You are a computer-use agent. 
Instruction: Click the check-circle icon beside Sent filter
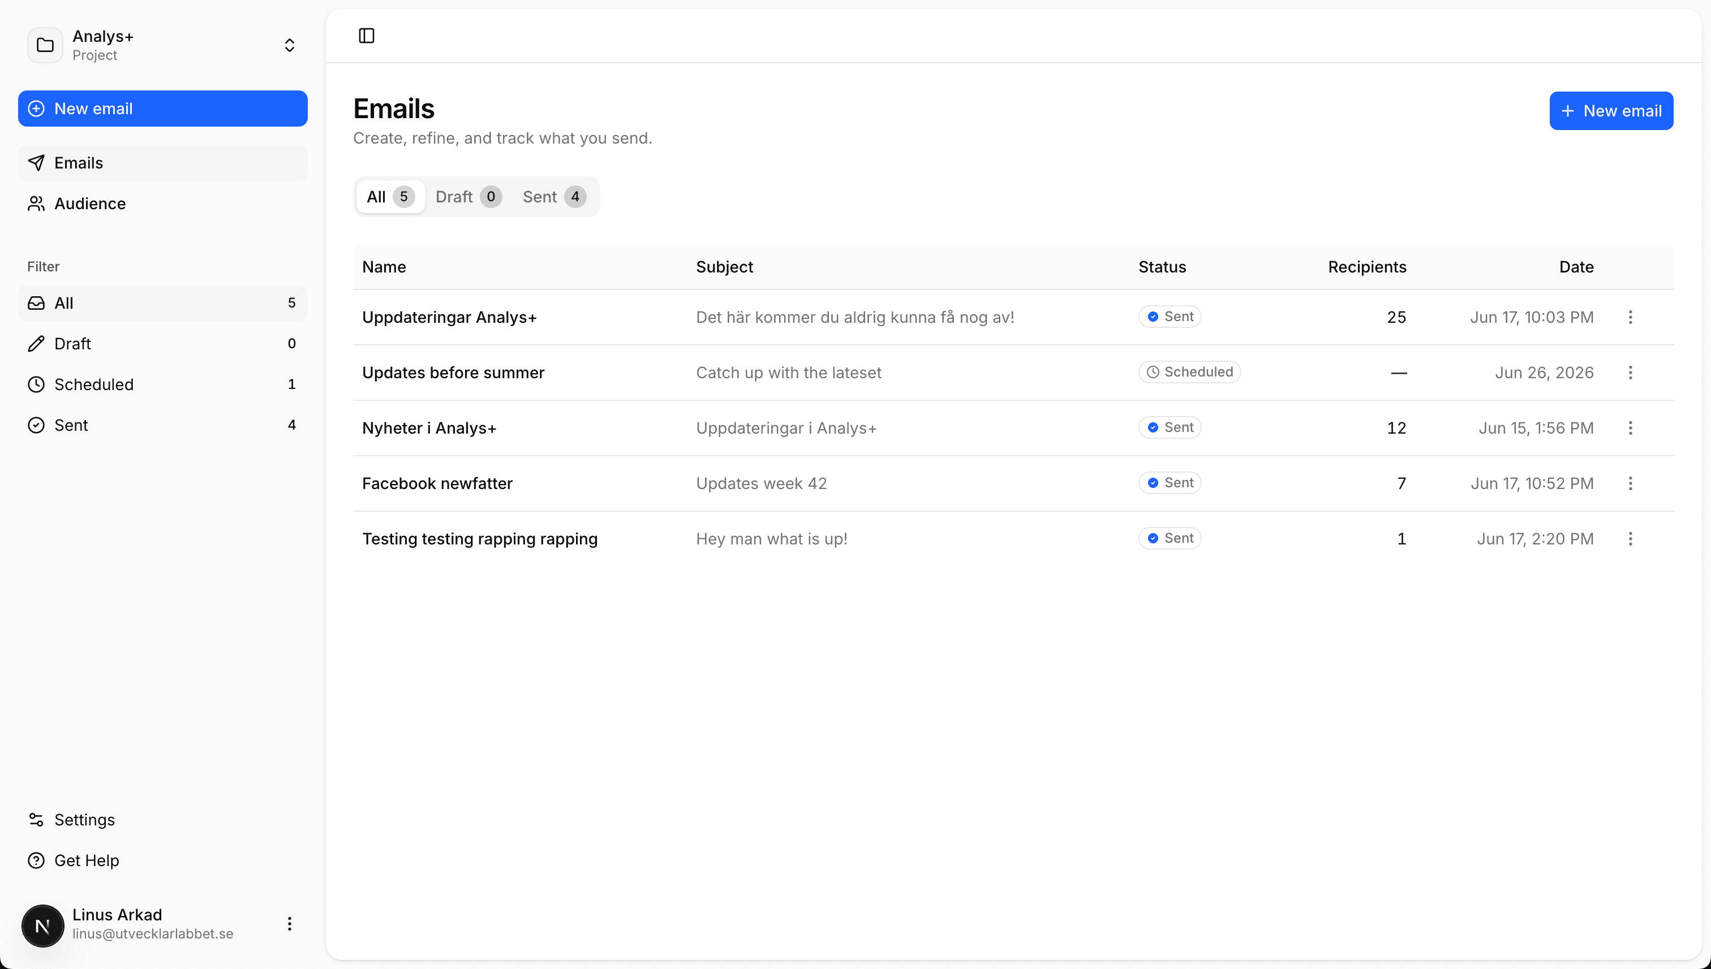click(36, 425)
